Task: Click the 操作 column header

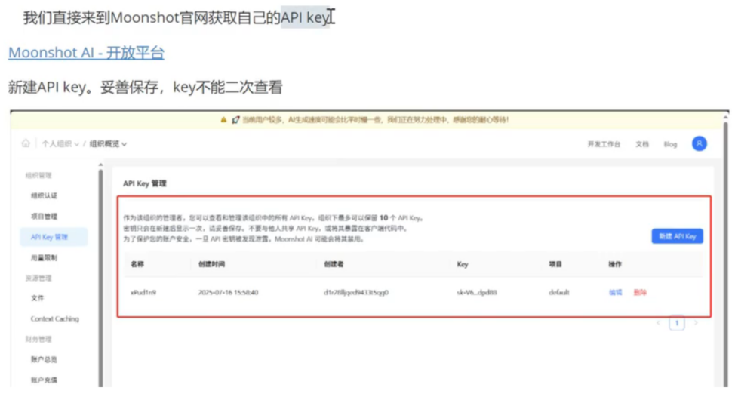Action: coord(615,264)
